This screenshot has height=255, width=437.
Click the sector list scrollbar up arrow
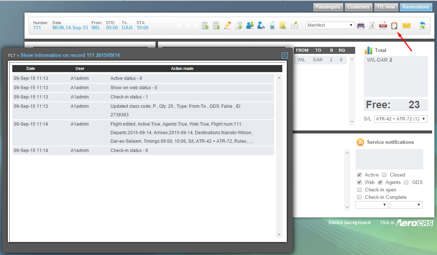pos(352,59)
